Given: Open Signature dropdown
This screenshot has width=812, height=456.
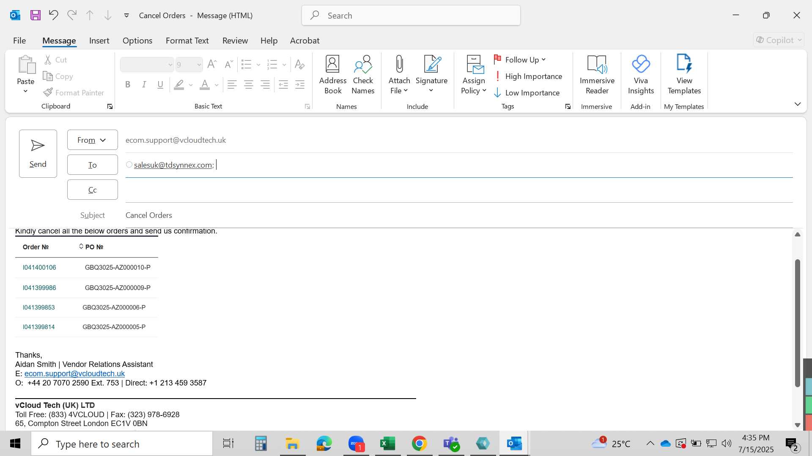Looking at the screenshot, I should 431,75.
